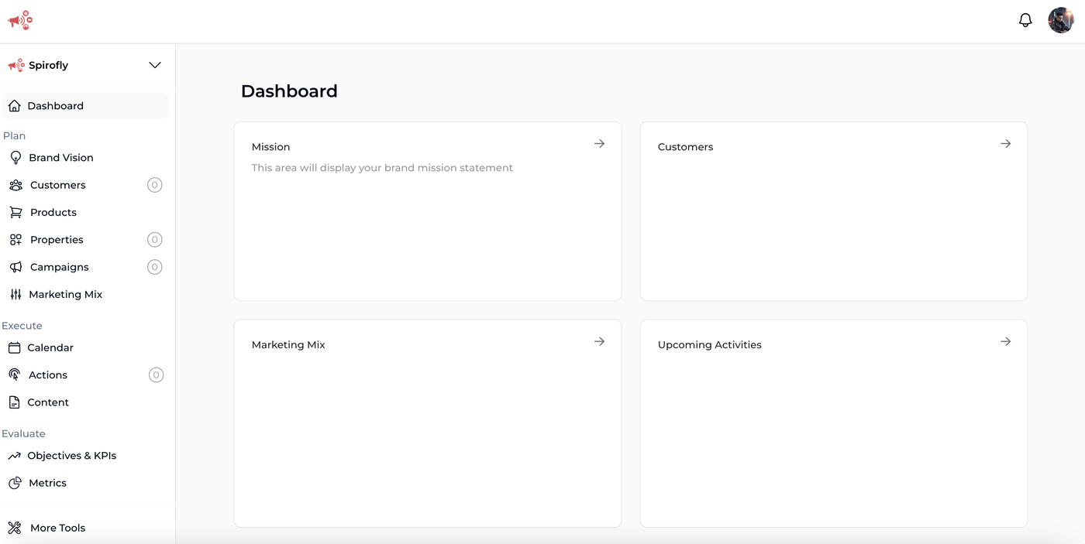Open the user profile avatar
The image size is (1085, 544).
[x=1060, y=21]
